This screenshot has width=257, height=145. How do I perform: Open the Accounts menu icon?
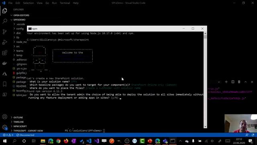[x=4, y=117]
